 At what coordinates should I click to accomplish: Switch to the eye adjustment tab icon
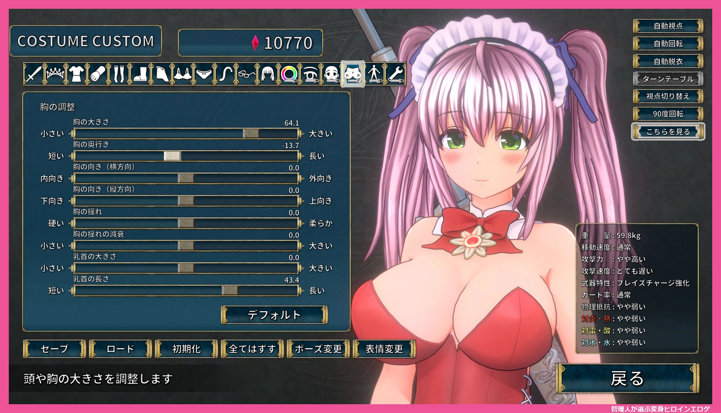click(310, 74)
